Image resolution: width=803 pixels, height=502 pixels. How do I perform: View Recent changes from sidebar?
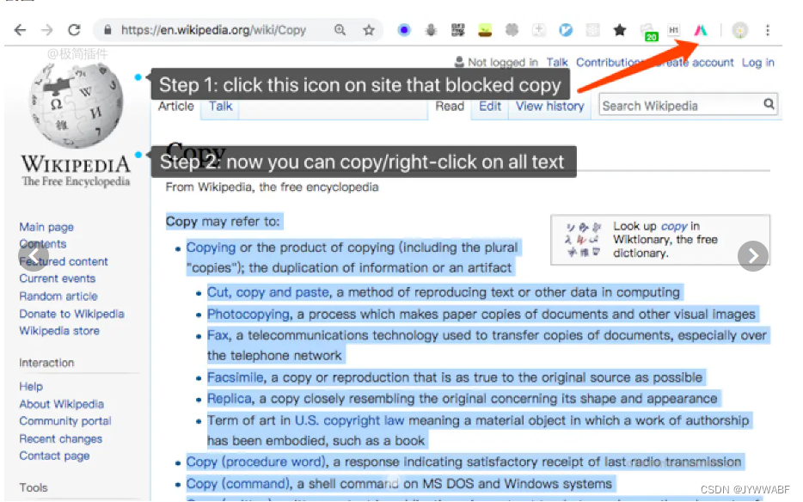(61, 439)
